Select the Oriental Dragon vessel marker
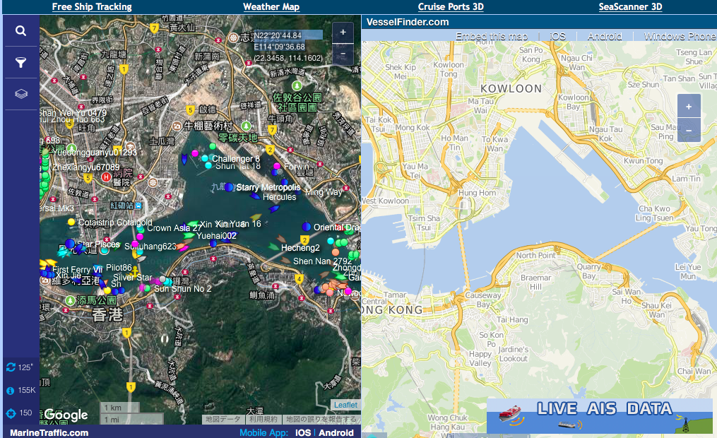The image size is (717, 438). click(307, 226)
